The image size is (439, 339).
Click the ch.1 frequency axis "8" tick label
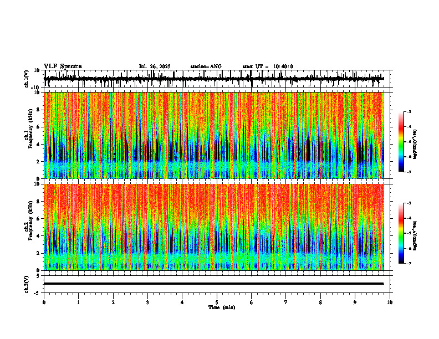point(38,110)
